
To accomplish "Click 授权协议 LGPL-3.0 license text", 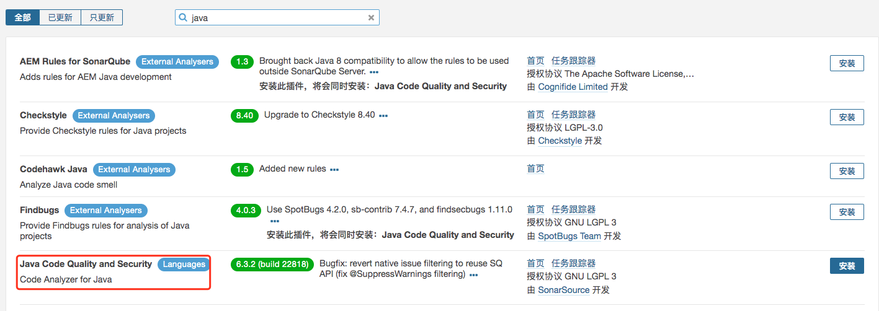I will [564, 128].
